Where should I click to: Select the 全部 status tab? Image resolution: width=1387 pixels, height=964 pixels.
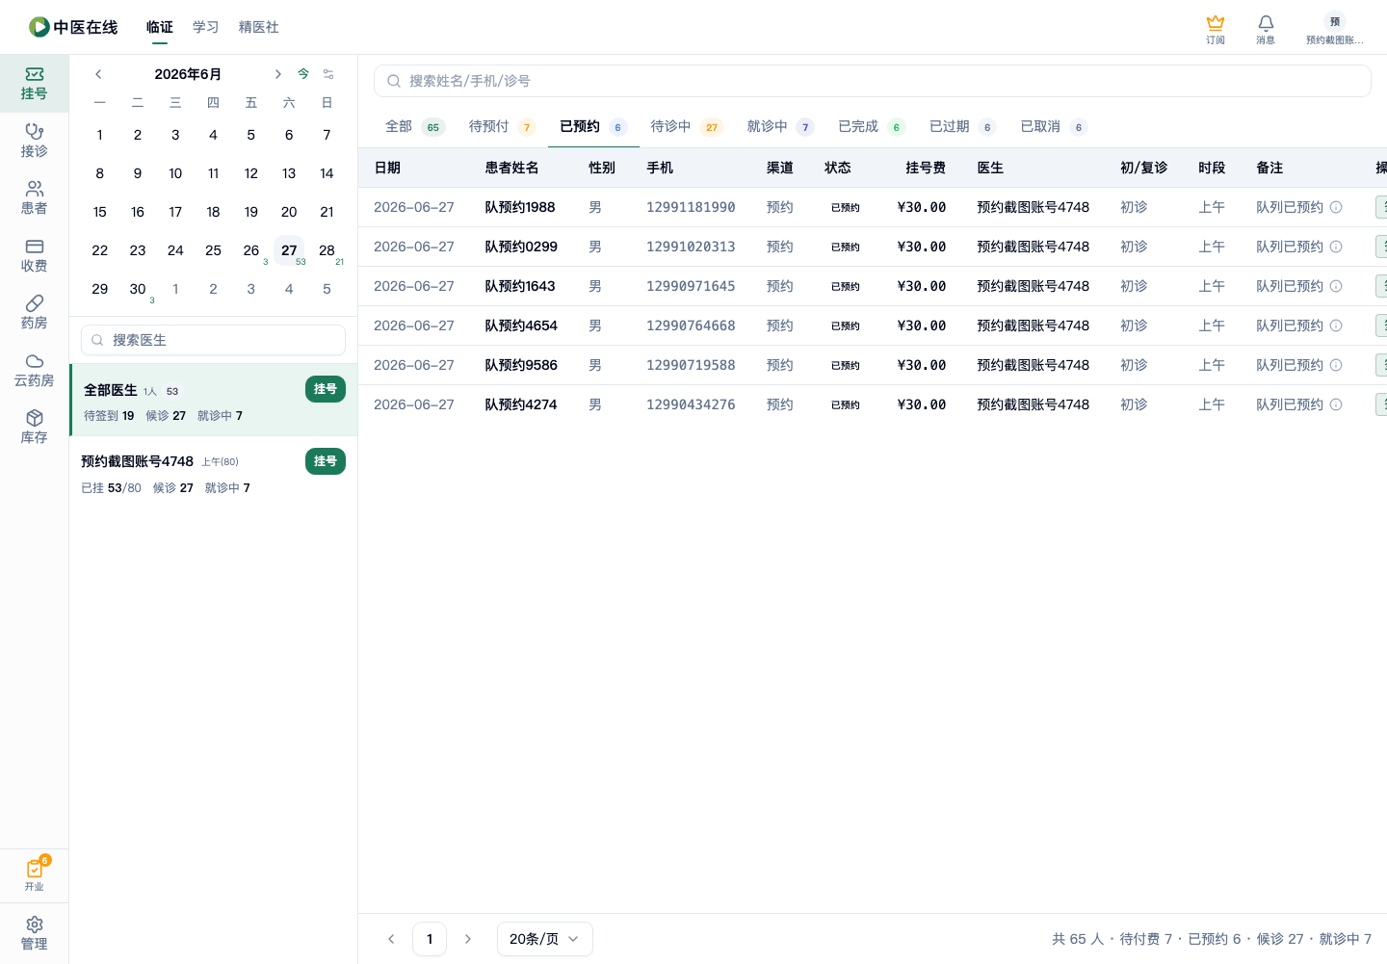pyautogui.click(x=414, y=127)
